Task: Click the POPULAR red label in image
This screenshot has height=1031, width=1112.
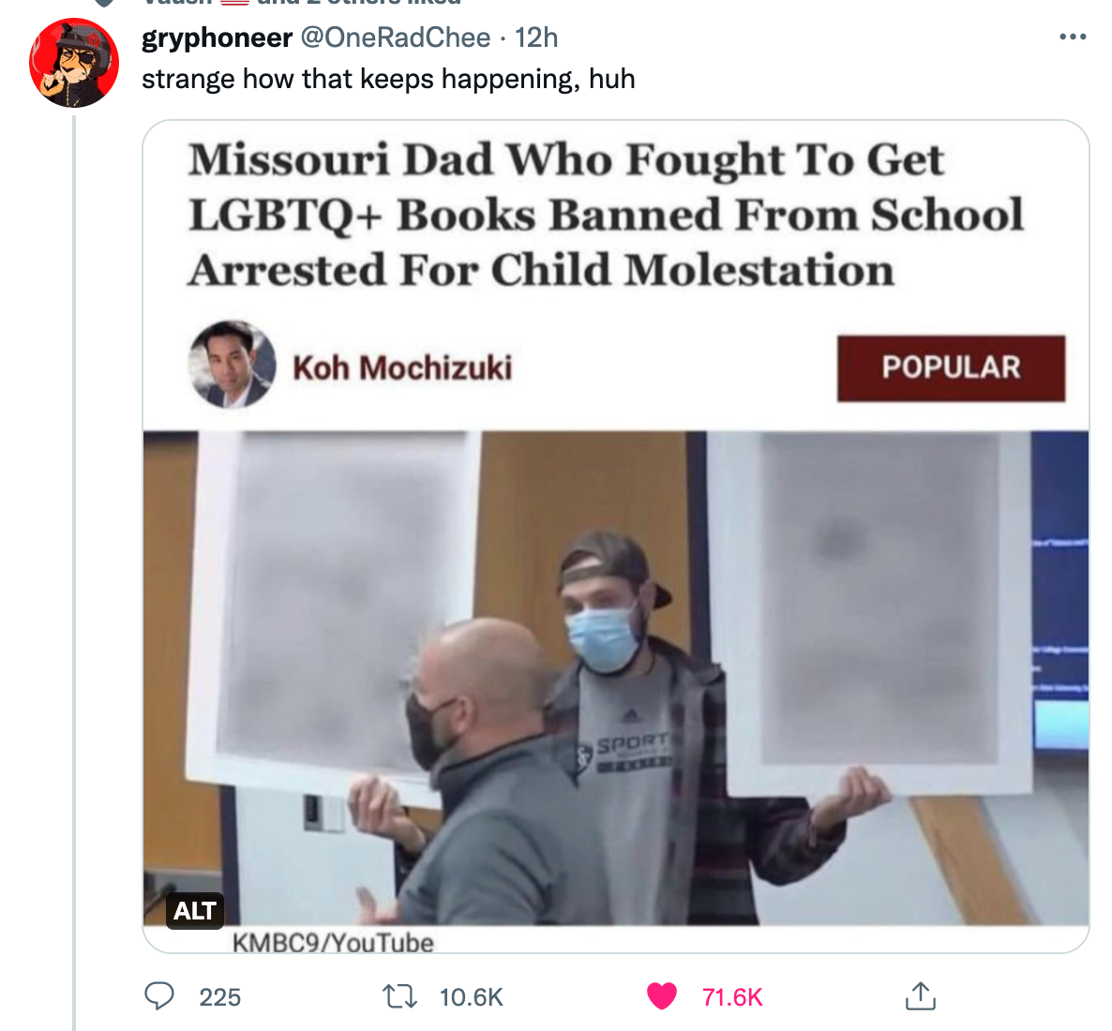Action: pyautogui.click(x=951, y=368)
